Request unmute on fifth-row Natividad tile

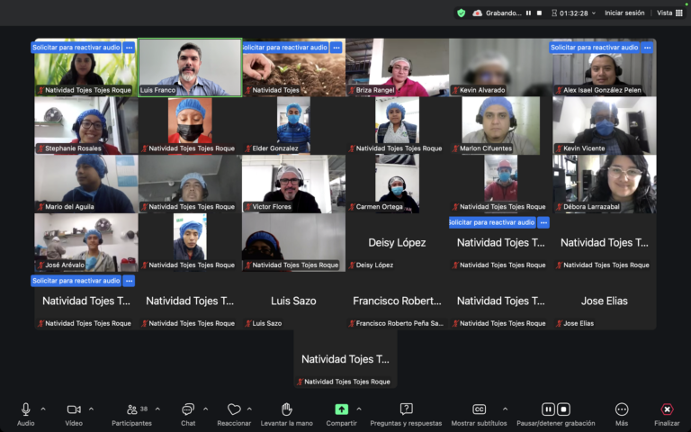76,281
